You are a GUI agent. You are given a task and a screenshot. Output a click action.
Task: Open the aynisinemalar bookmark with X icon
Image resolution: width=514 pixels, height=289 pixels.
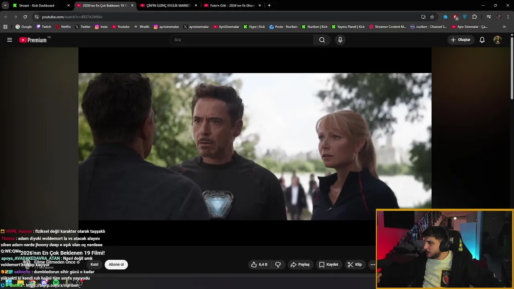(196, 27)
